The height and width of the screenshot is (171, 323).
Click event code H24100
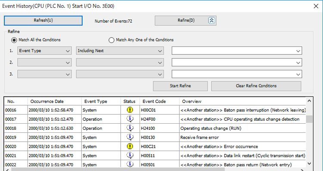point(148,128)
